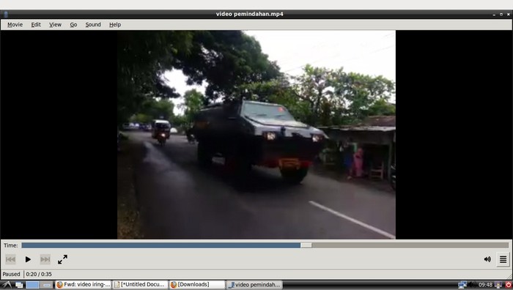
Task: Click the Paused status label
Action: 12,274
